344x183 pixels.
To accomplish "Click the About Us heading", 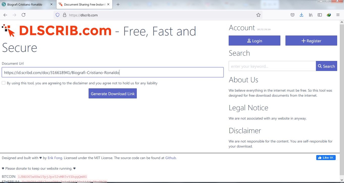I will click(x=243, y=80).
